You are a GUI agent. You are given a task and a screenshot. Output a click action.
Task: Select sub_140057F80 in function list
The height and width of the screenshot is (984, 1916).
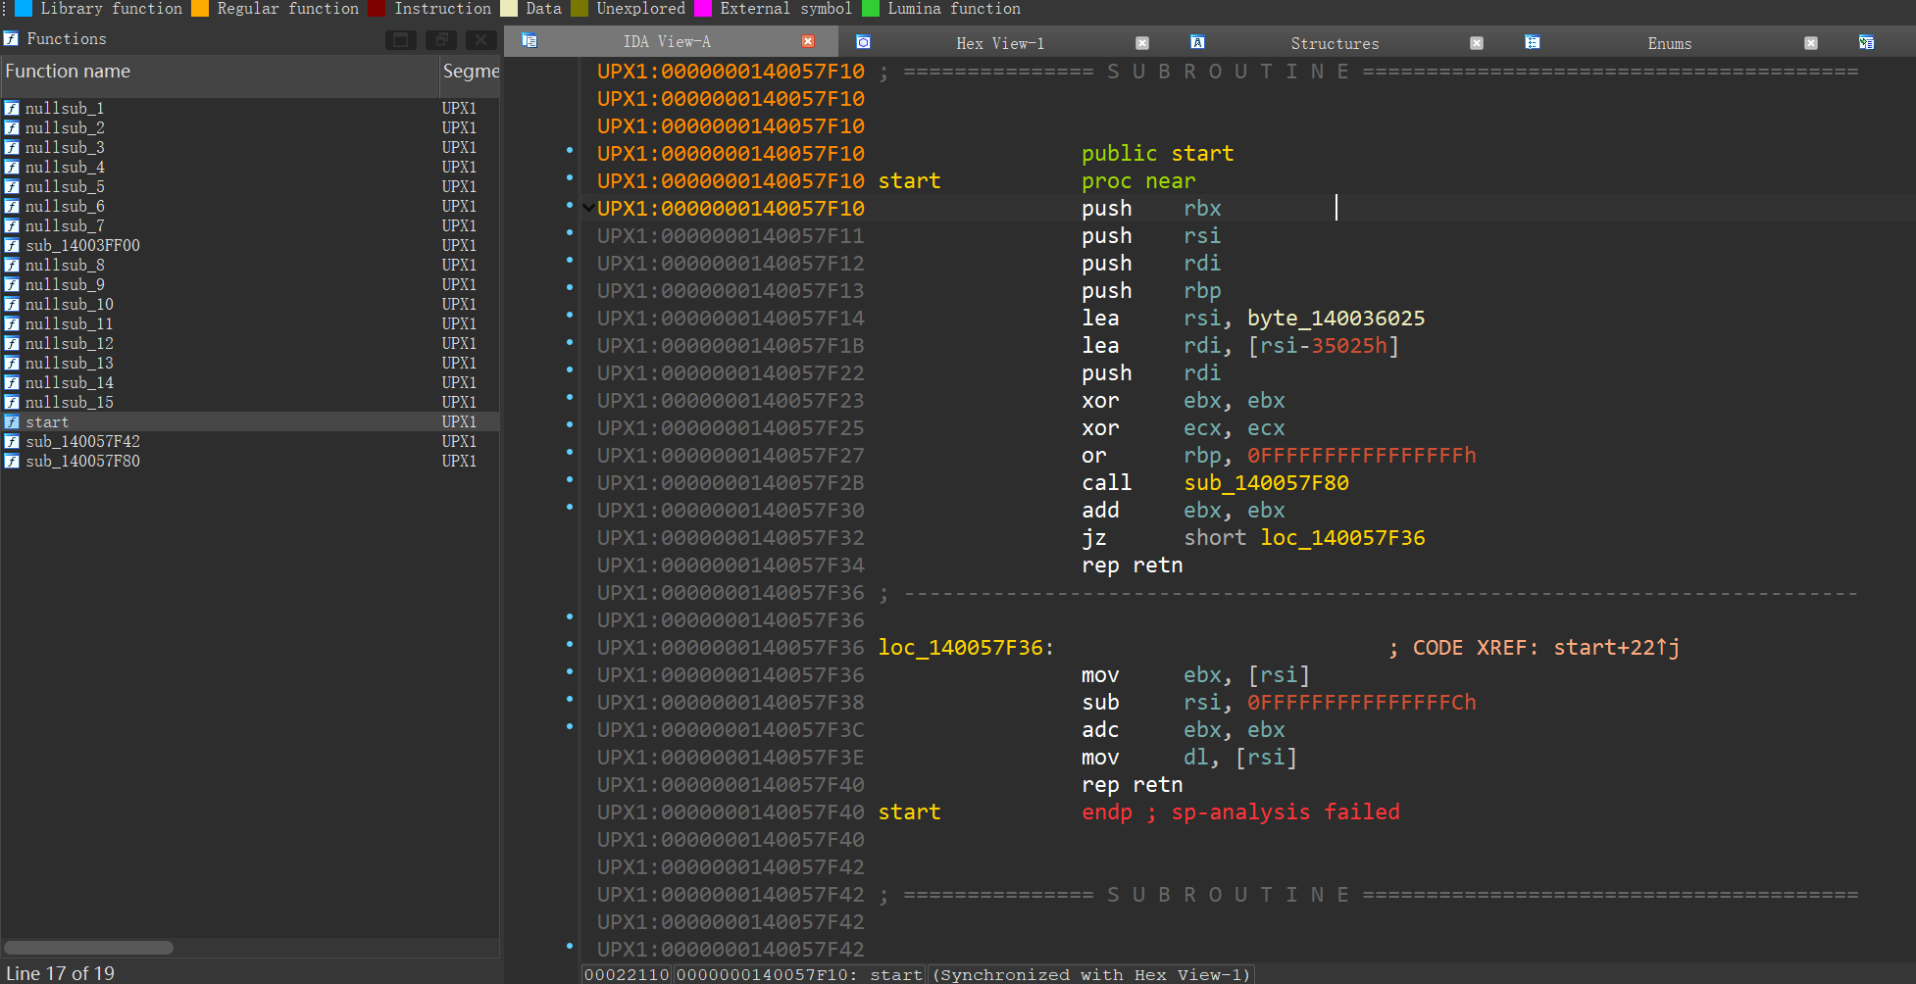point(250,461)
